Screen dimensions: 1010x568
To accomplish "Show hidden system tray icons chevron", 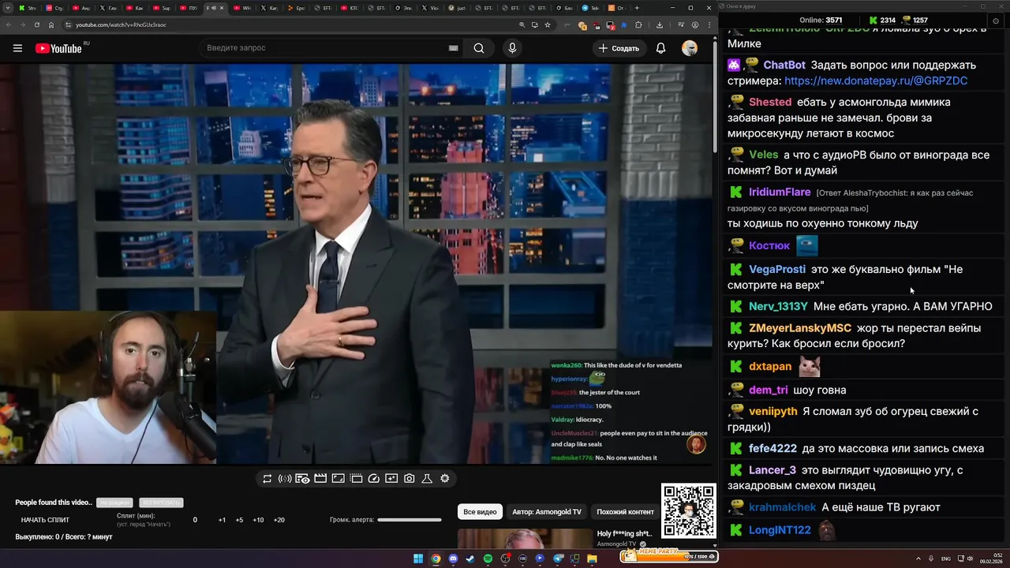I will pos(919,559).
